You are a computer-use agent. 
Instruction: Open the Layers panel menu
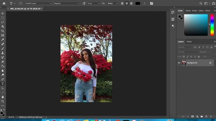(215, 42)
